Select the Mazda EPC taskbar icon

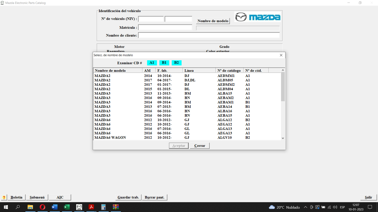tap(79, 207)
